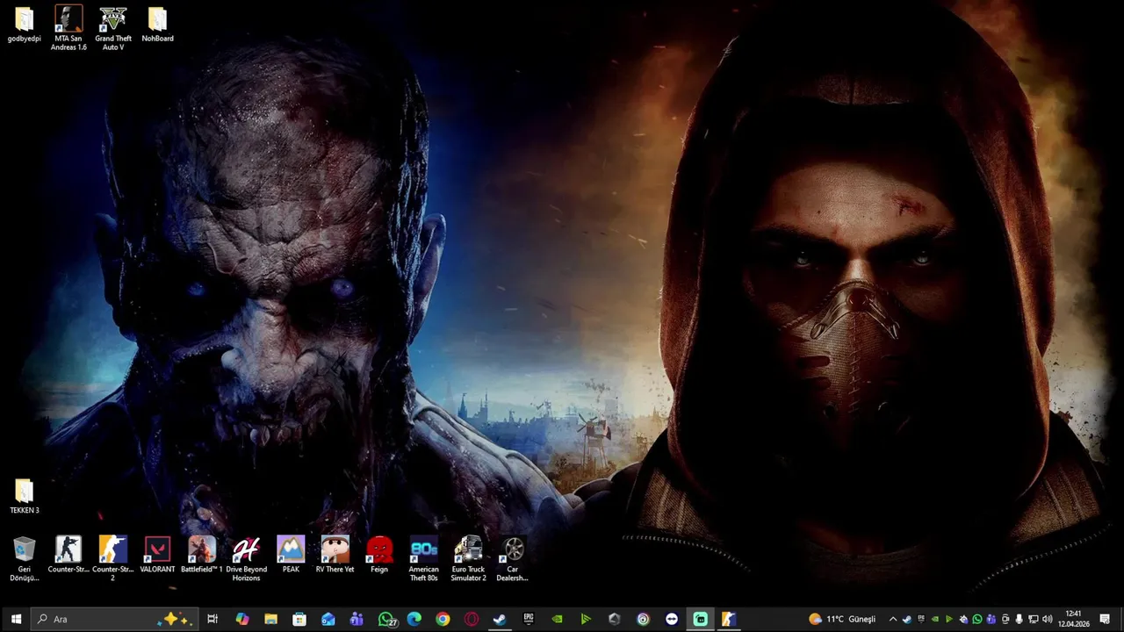Launch Opera browser from the taskbar
Viewport: 1124px width, 632px height.
[x=472, y=619]
